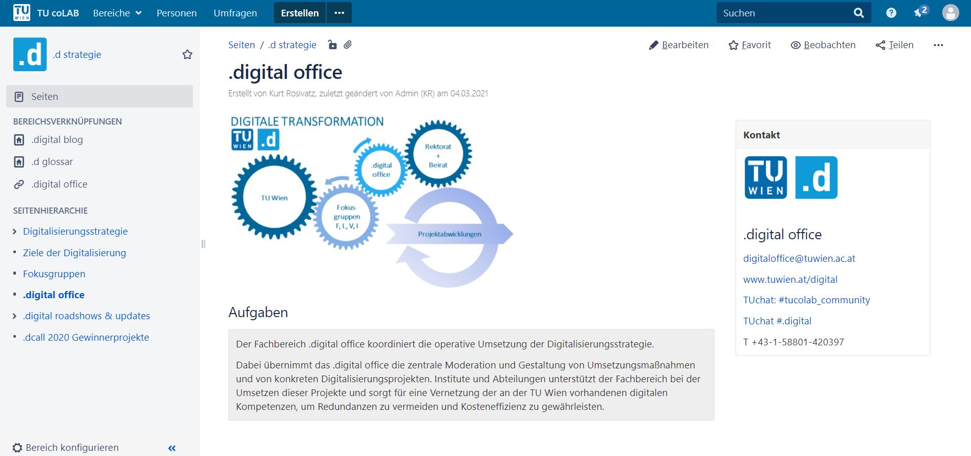Image resolution: width=971 pixels, height=456 pixels.
Task: Open the attachments paperclip icon
Action: point(347,45)
